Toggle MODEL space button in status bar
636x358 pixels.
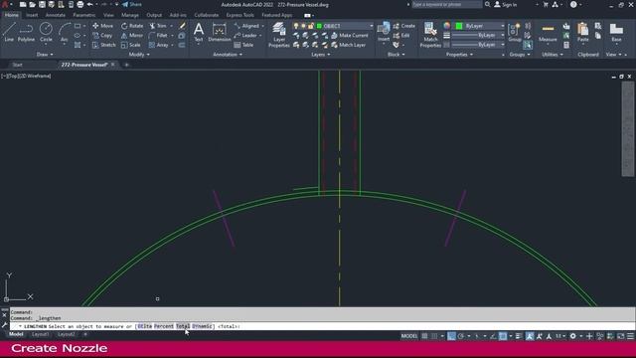[x=409, y=336]
